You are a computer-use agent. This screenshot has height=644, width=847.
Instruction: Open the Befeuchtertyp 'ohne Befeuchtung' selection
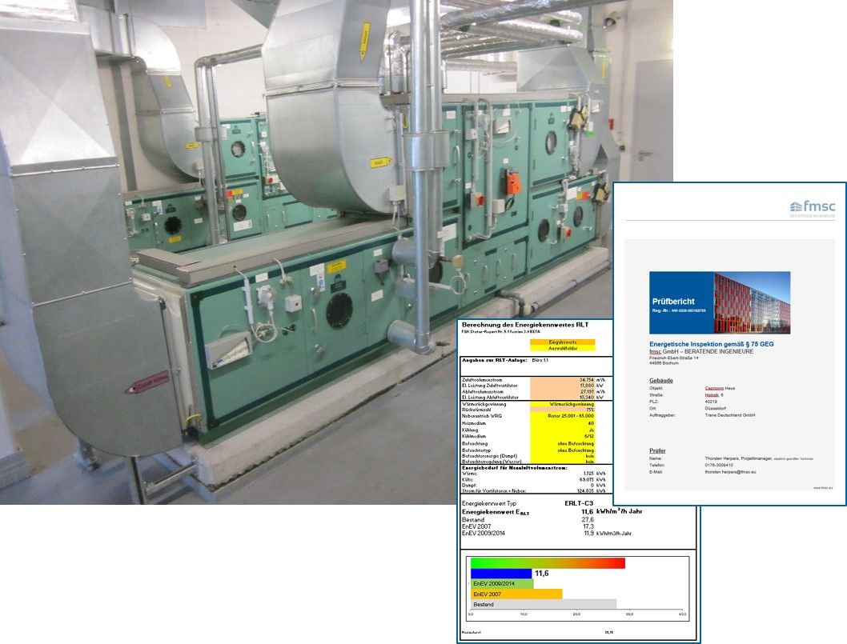coord(562,450)
